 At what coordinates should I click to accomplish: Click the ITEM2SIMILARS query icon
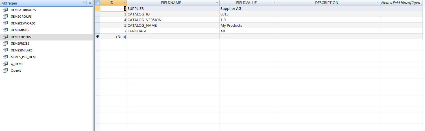[x=5, y=50]
